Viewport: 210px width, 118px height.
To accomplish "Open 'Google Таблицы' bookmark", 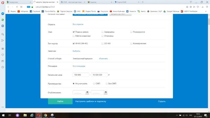I will point(171,11).
